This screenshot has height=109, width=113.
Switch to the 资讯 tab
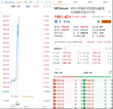click(x=90, y=2)
